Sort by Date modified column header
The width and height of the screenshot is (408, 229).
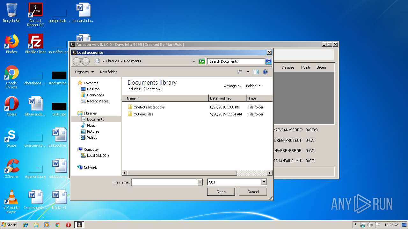point(228,98)
